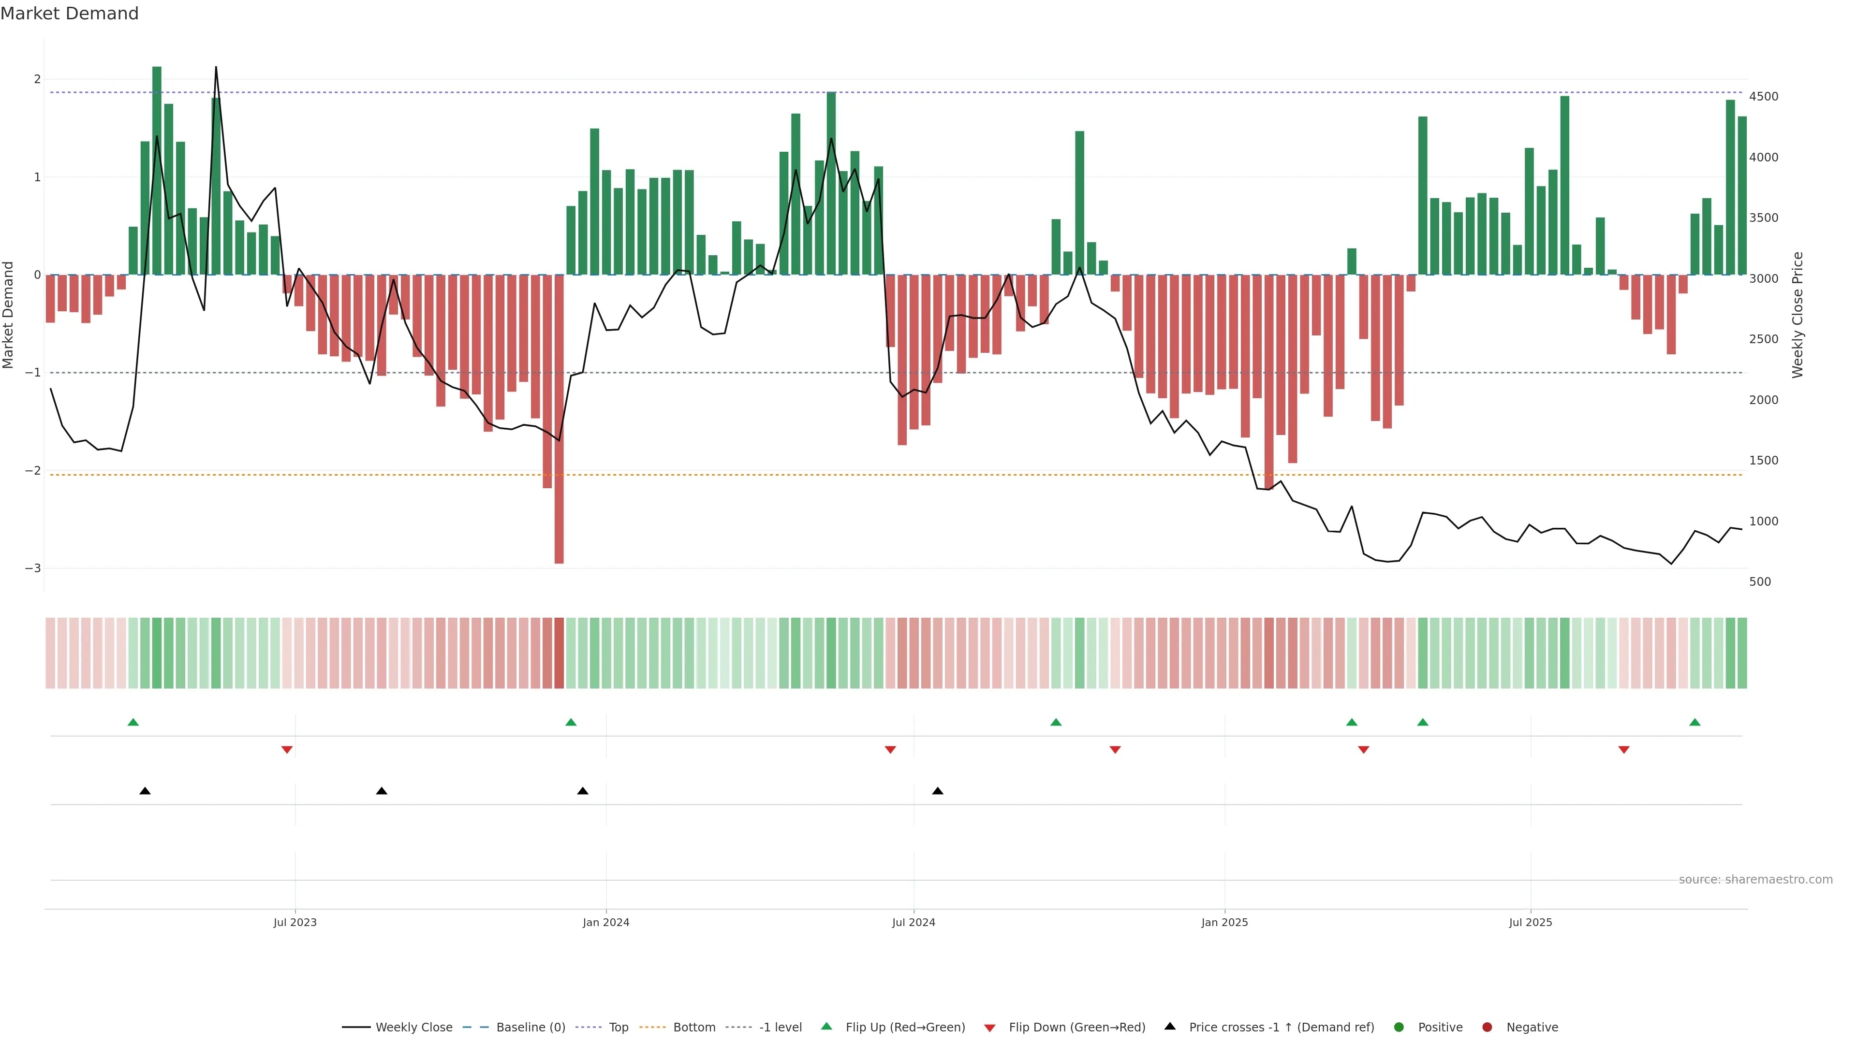1857x1044 pixels.
Task: Click the source: sharemaestro.com text
Action: 1755,880
